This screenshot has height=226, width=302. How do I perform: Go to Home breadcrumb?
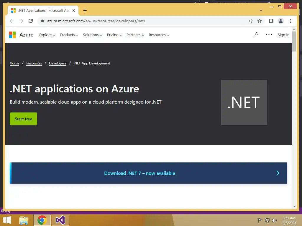pos(14,63)
